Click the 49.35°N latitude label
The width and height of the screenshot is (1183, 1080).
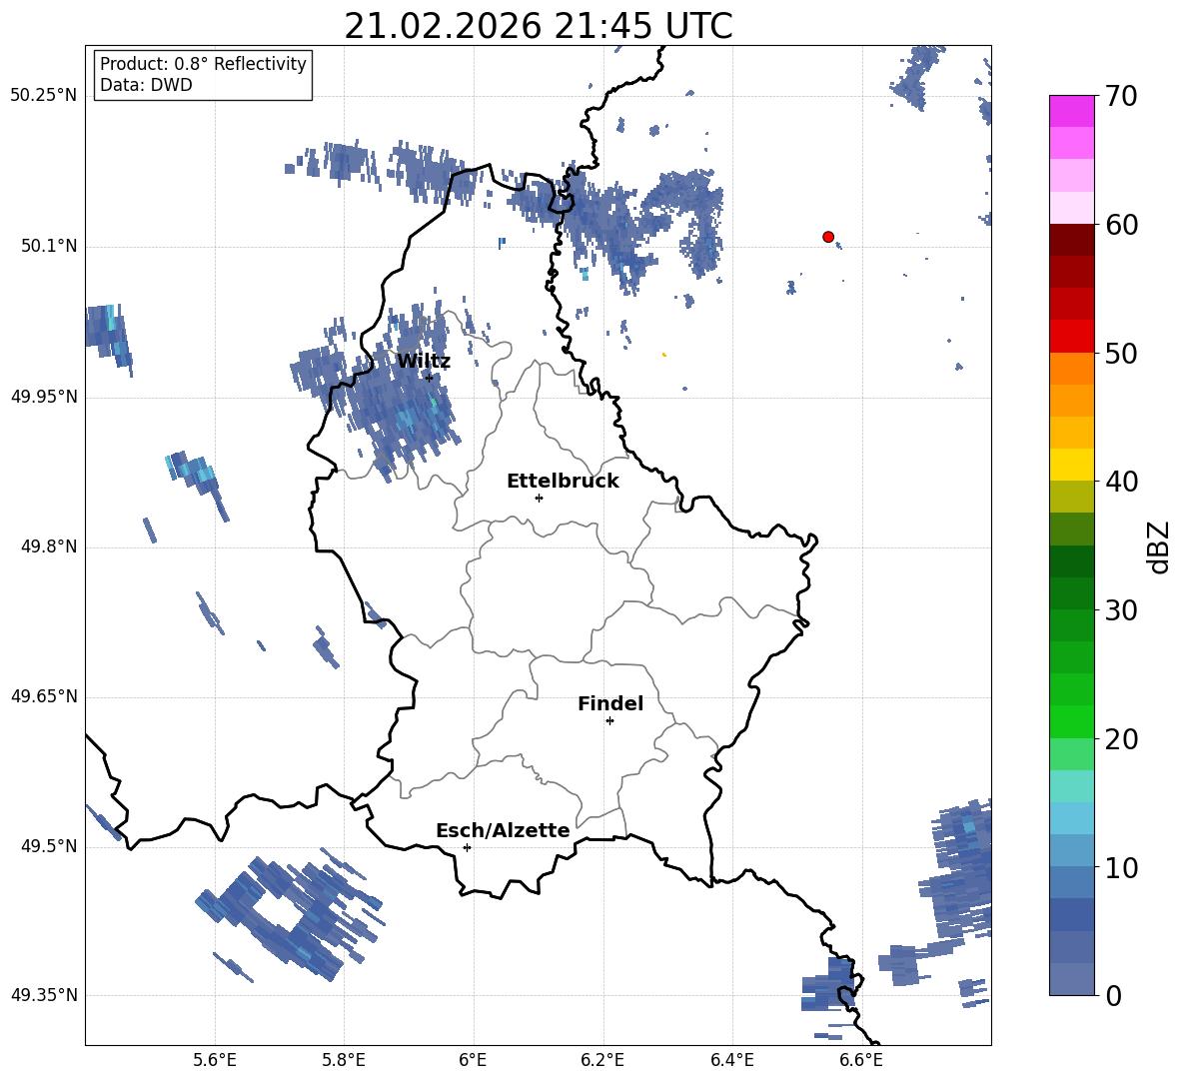click(44, 995)
